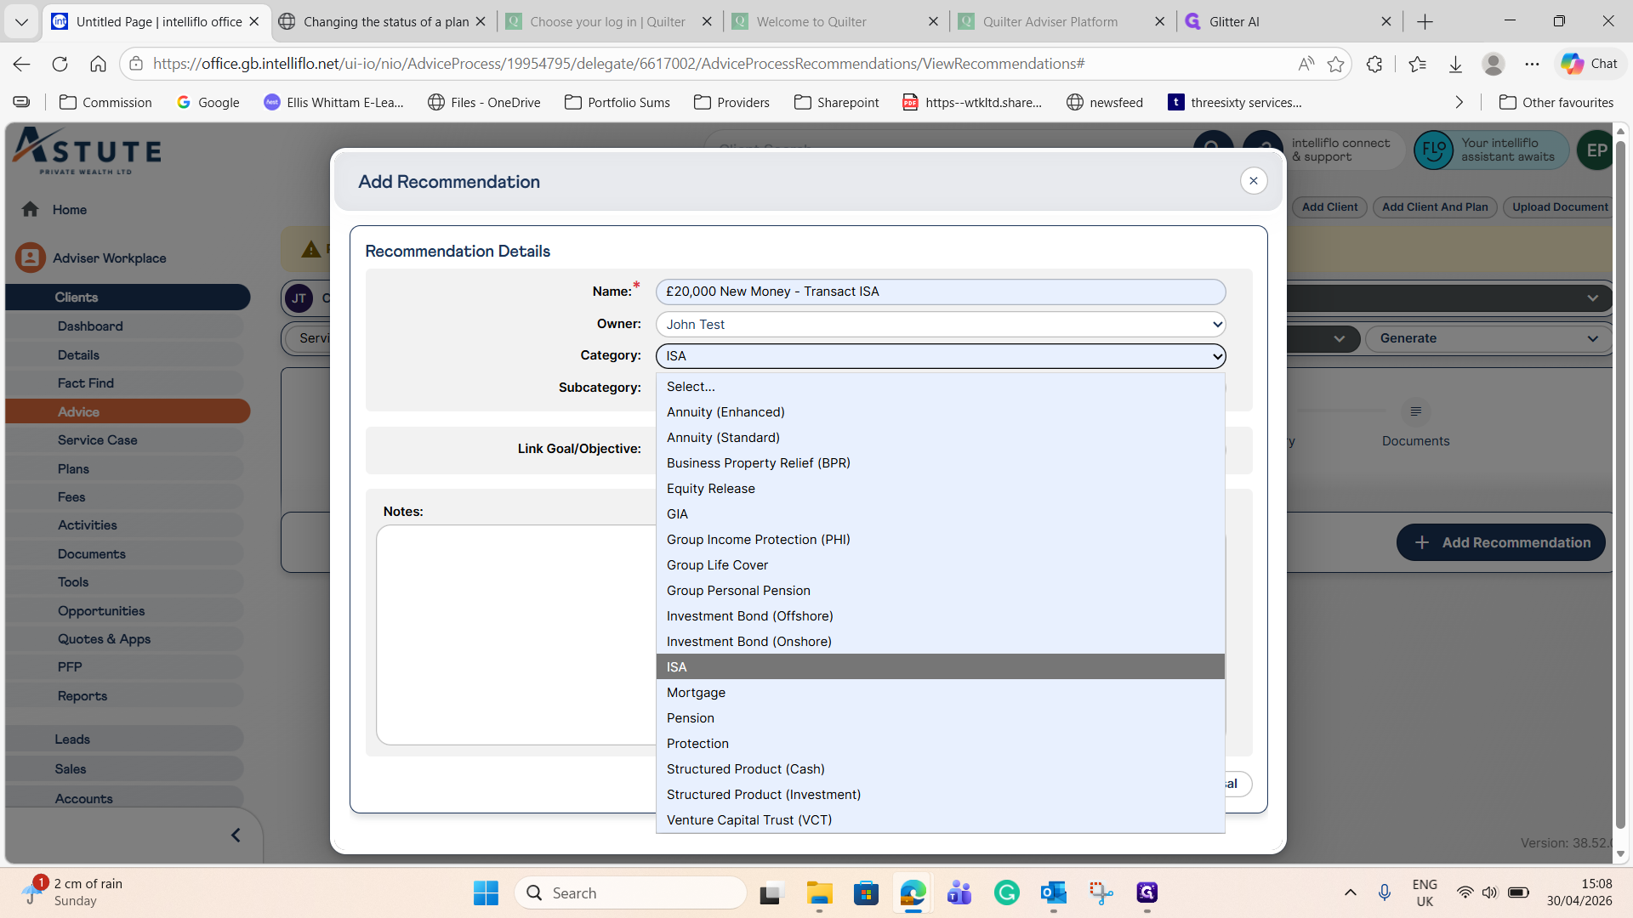Go to client Dashboard

[124, 326]
